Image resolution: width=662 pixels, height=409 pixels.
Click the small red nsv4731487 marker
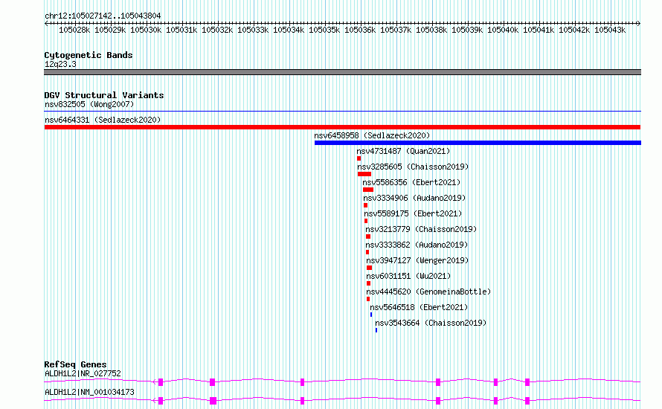[x=359, y=158]
